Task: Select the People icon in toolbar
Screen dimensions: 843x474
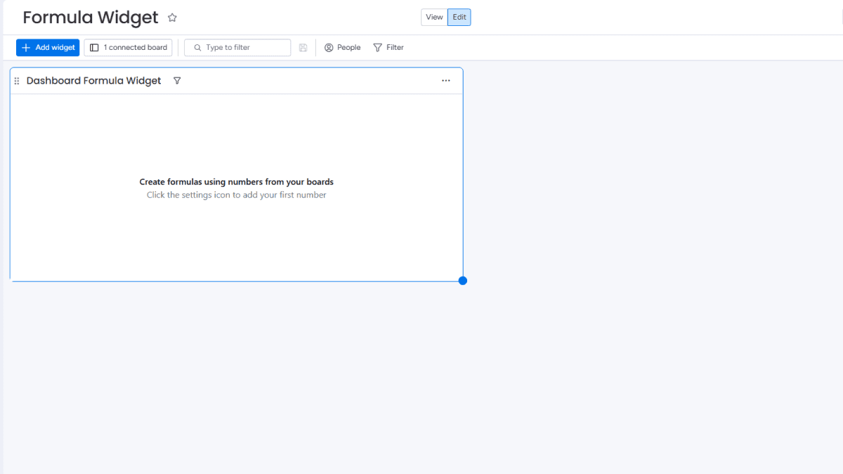Action: click(x=329, y=47)
